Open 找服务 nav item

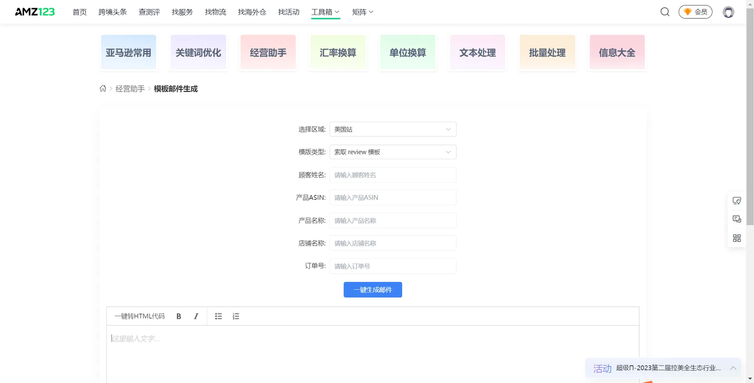pyautogui.click(x=182, y=12)
